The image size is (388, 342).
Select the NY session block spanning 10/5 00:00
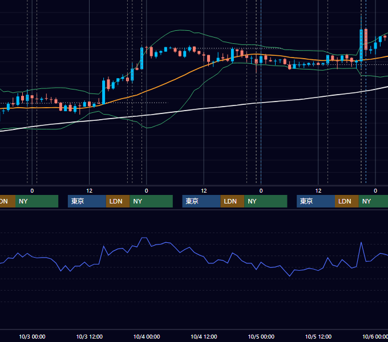[x=266, y=201]
